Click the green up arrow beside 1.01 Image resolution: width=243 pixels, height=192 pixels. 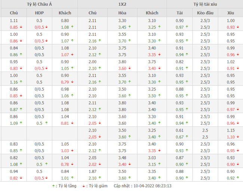[x=72, y=178]
